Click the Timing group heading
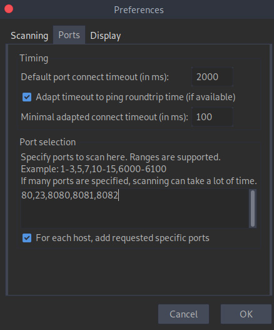 34,58
